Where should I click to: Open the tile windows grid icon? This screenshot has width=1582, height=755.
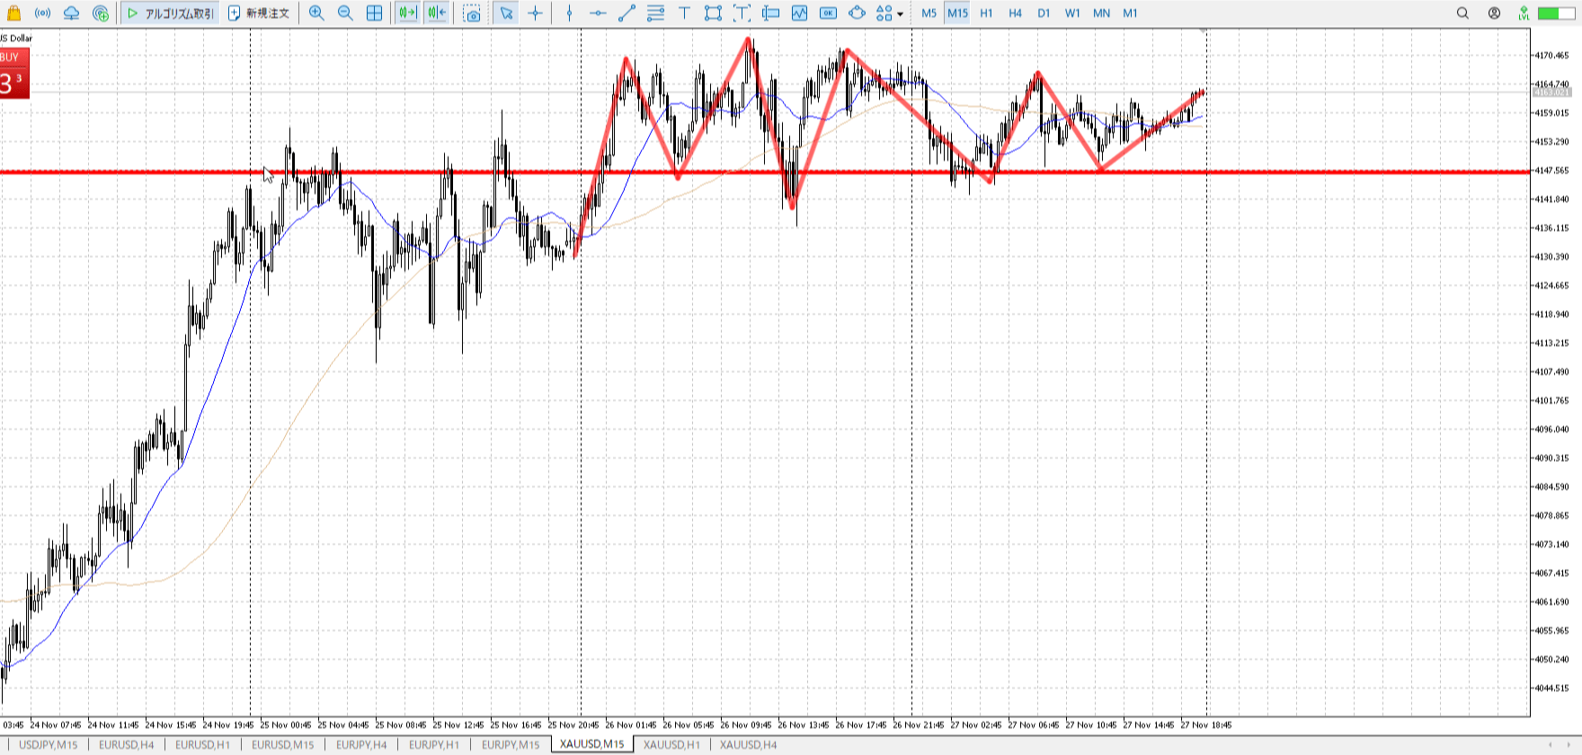(375, 13)
